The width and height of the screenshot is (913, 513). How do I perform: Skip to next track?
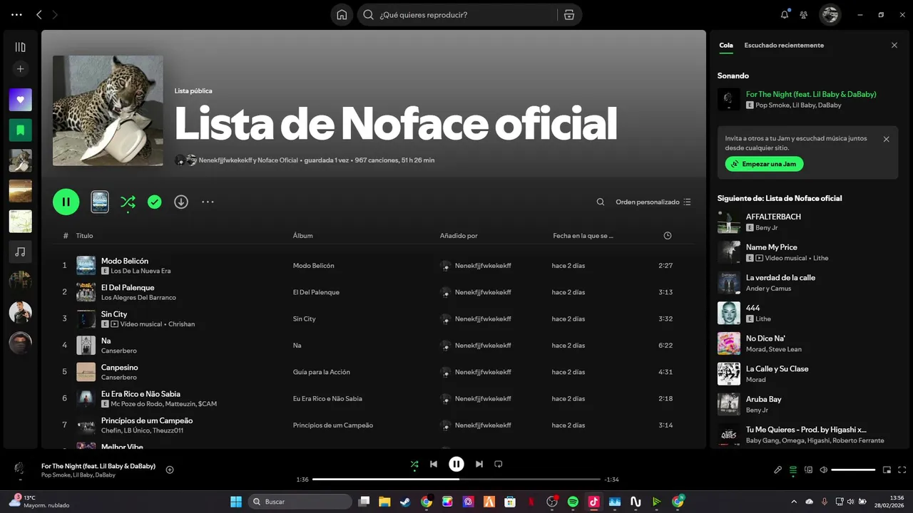pyautogui.click(x=479, y=464)
